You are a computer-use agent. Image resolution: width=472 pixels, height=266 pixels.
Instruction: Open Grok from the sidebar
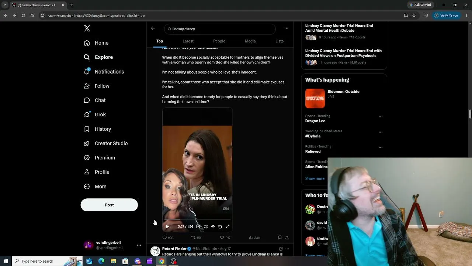[95, 115]
